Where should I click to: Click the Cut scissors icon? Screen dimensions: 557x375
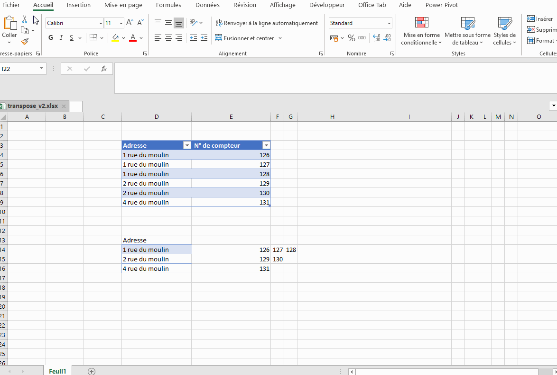pos(25,19)
